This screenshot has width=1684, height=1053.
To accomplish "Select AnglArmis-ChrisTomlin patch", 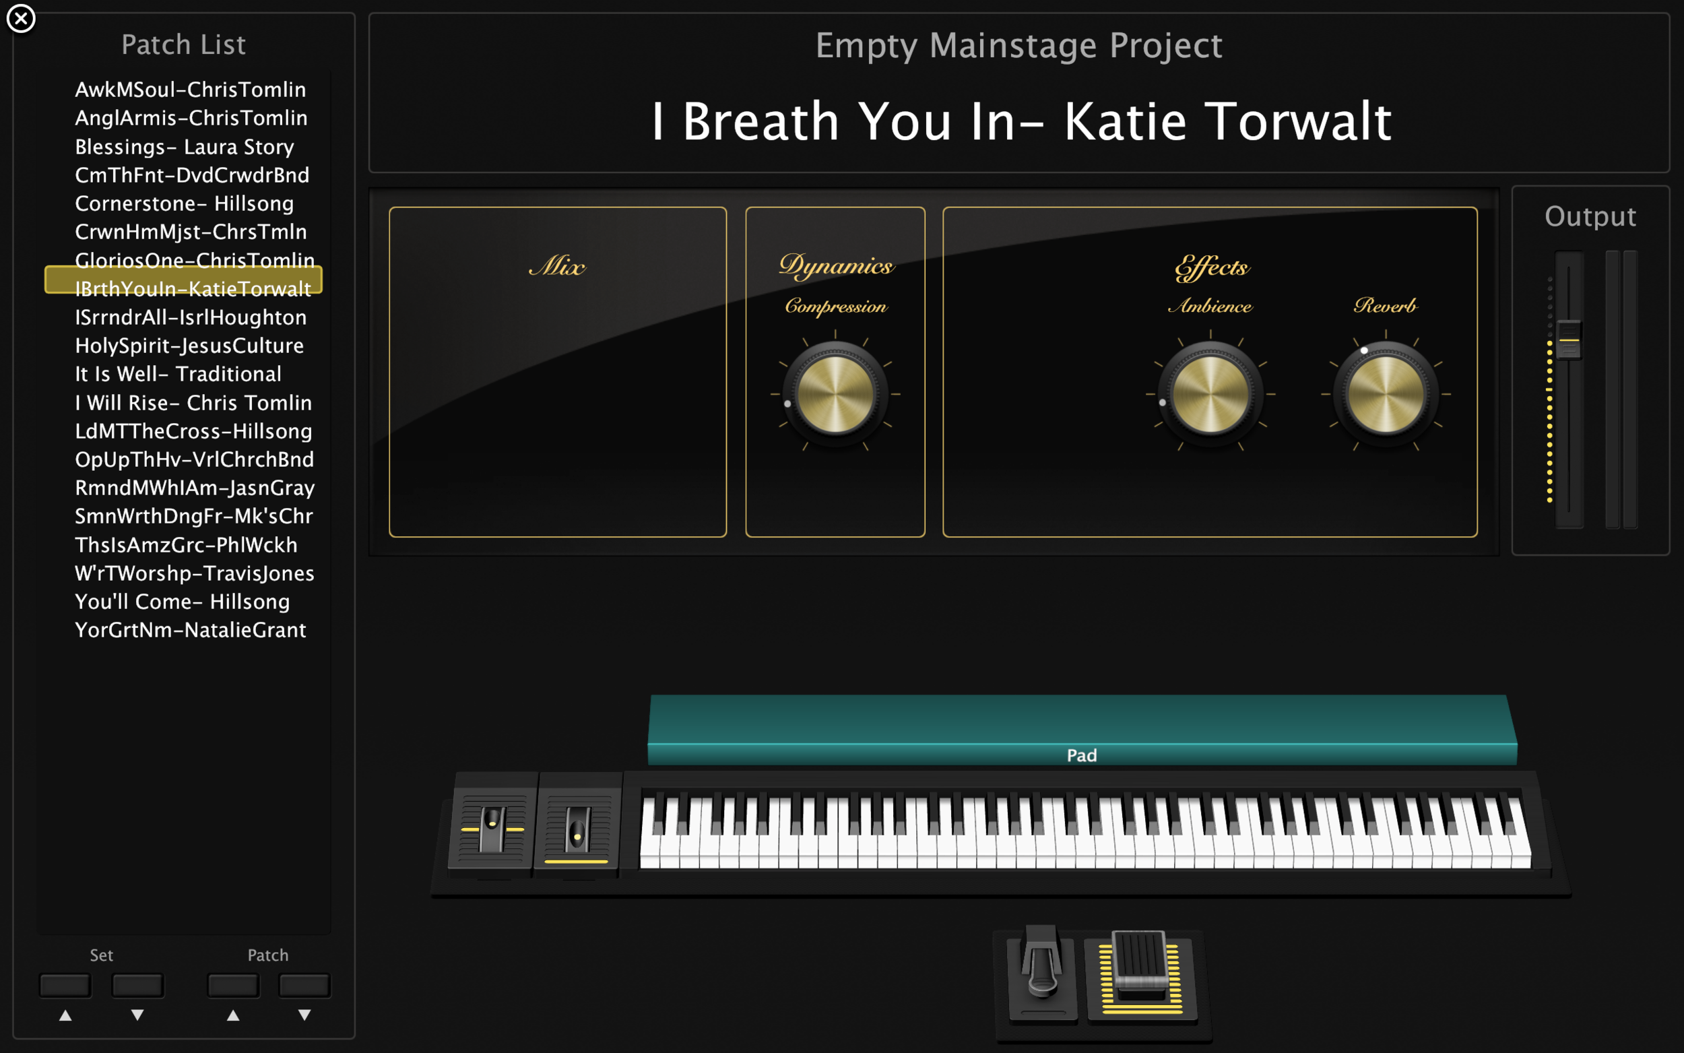I will pyautogui.click(x=191, y=118).
